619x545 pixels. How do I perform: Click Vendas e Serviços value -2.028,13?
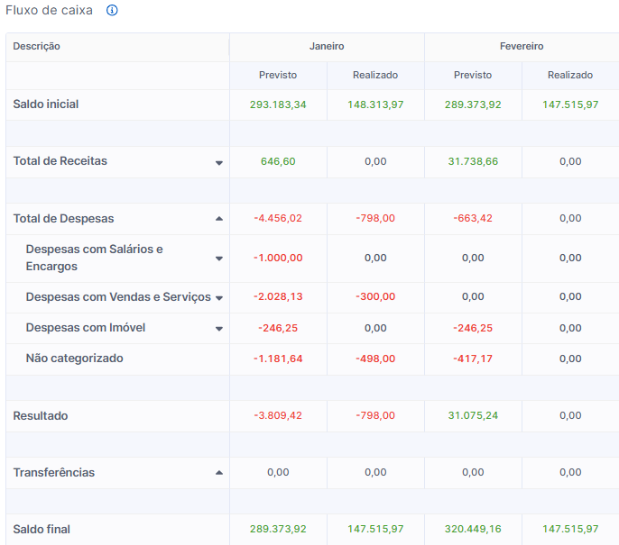click(x=278, y=296)
